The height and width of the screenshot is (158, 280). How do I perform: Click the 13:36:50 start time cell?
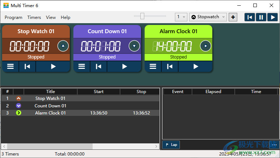(x=99, y=113)
